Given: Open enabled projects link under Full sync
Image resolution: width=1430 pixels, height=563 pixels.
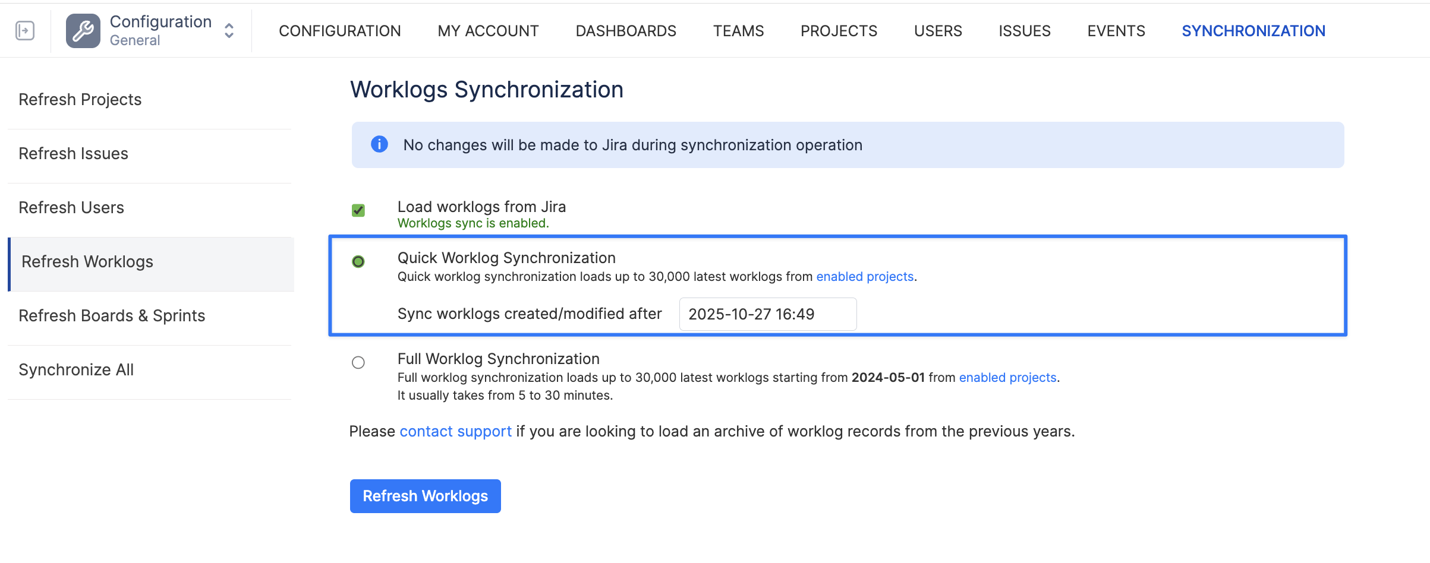Looking at the screenshot, I should pos(1007,378).
